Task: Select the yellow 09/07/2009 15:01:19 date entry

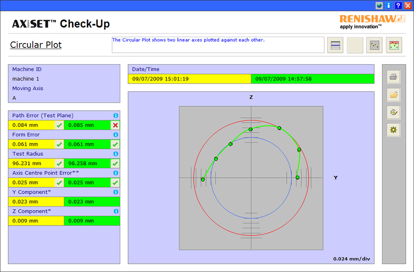Action: click(189, 79)
